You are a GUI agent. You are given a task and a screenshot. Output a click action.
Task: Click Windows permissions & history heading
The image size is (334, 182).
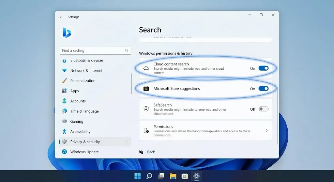tap(166, 53)
